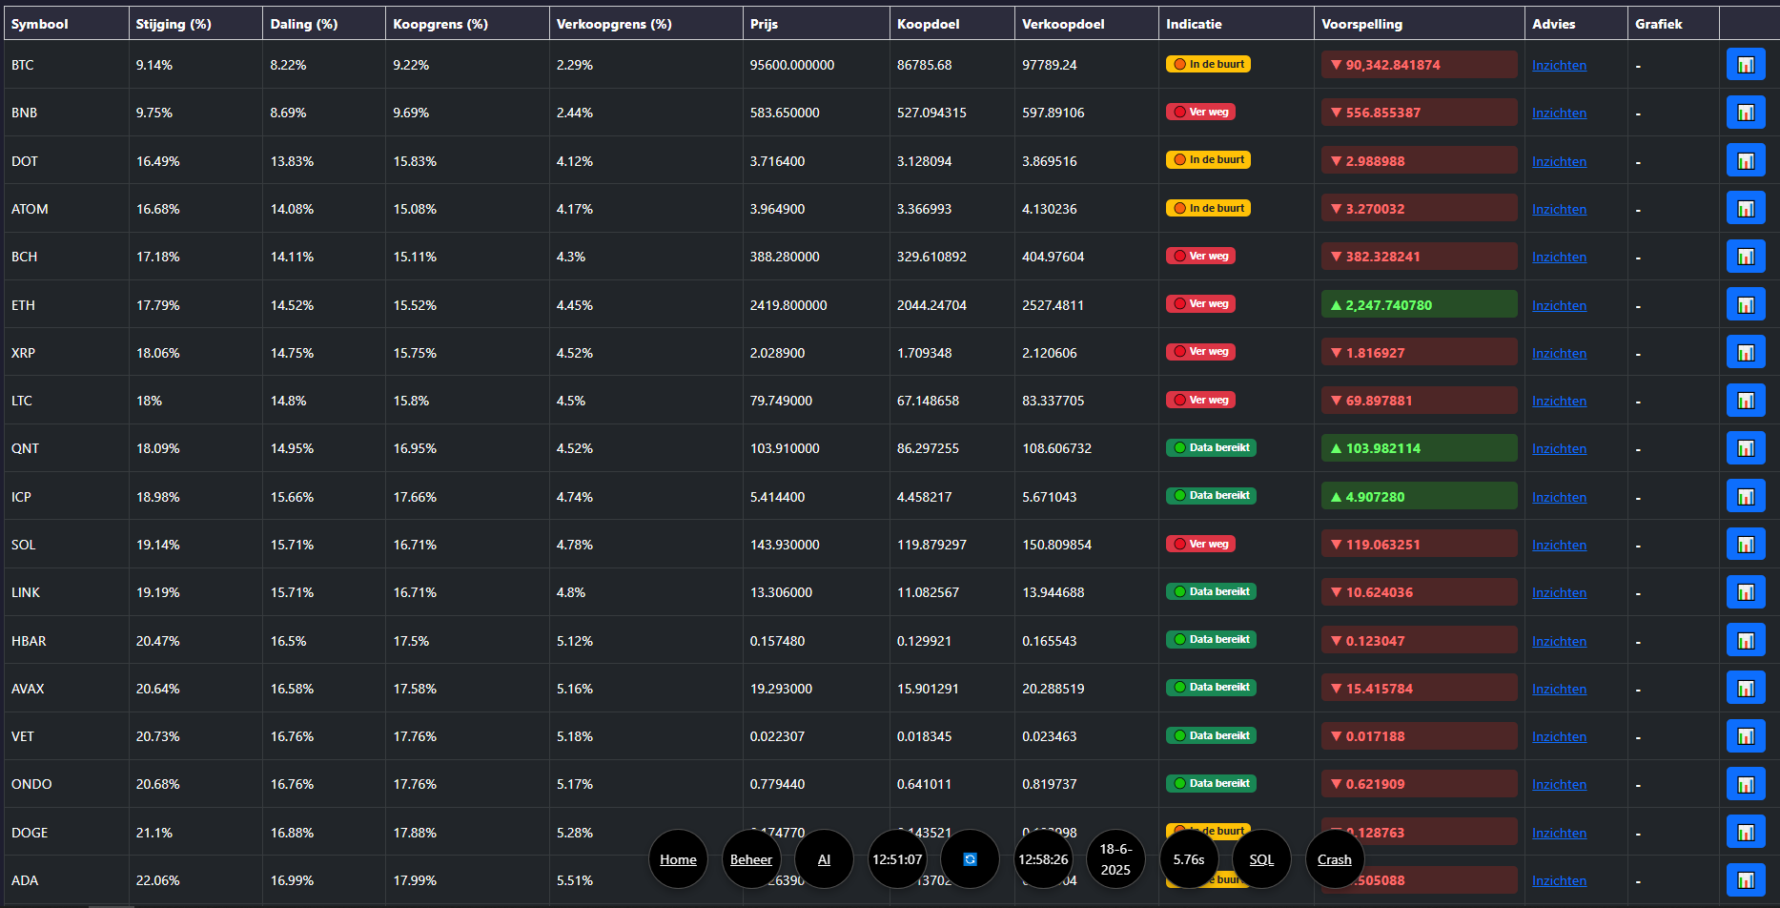The height and width of the screenshot is (908, 1780).
Task: Show the chart for the QNT row
Action: [1745, 448]
